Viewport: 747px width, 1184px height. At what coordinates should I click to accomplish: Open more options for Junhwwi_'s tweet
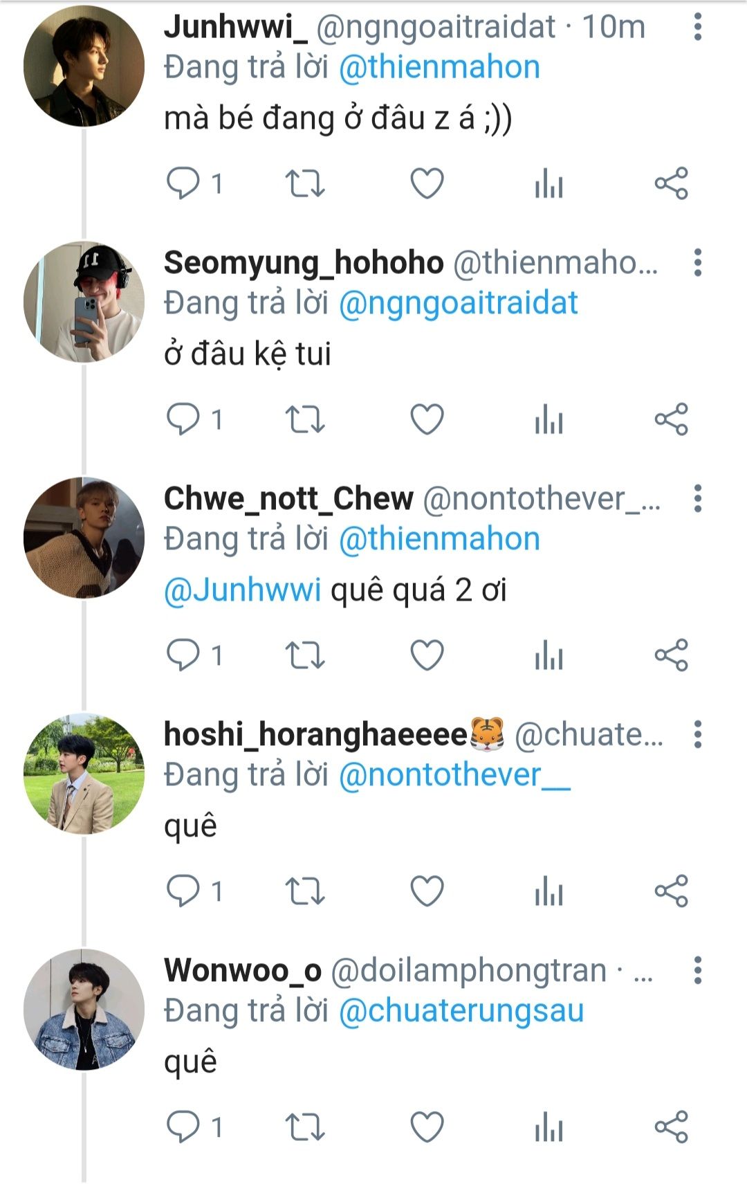[x=698, y=27]
